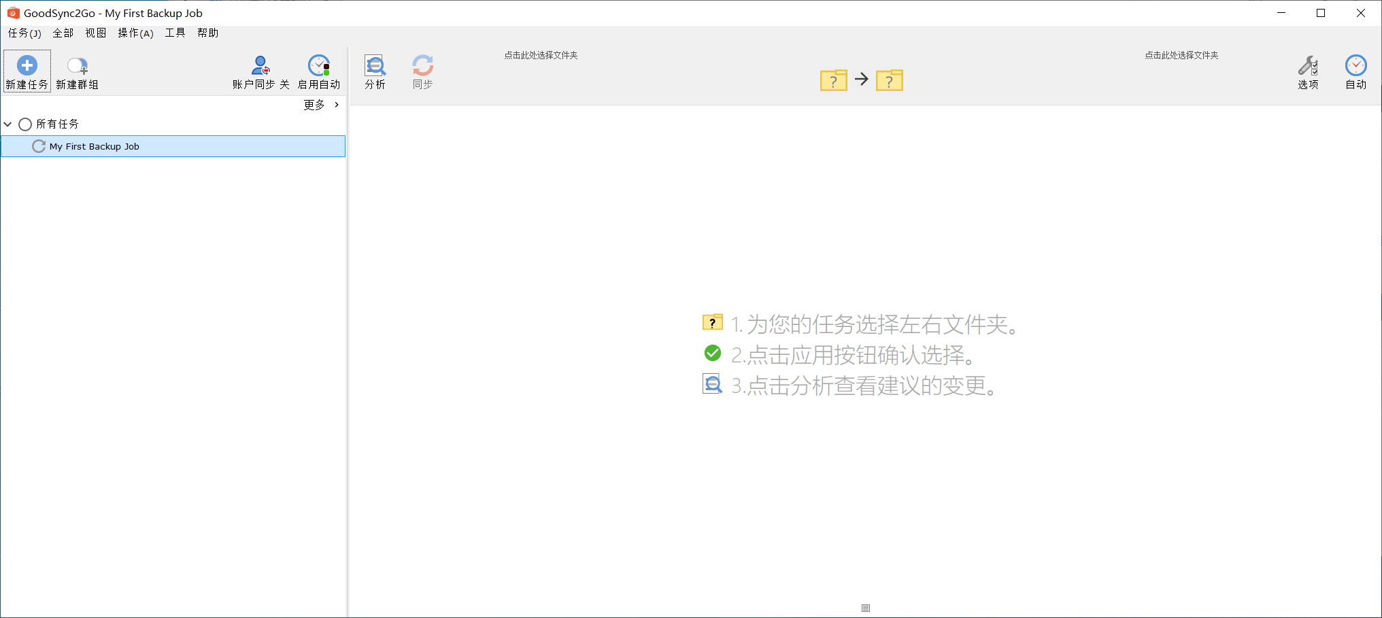
Task: Open Account Sync (账户同步) user icon
Action: [x=260, y=66]
